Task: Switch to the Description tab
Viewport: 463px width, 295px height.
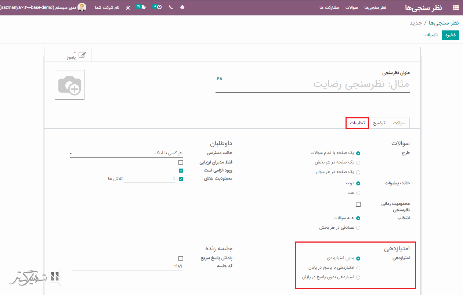Action: (379, 123)
